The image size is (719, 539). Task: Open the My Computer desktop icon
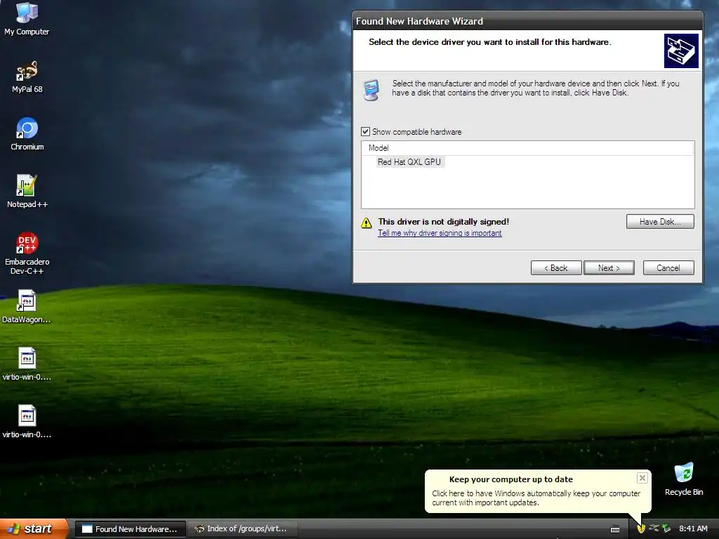click(x=27, y=18)
